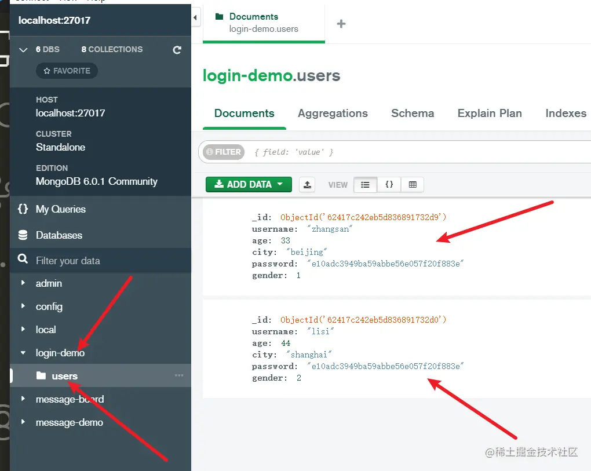Viewport: 591px width, 471px height.
Task: Select the admin database name
Action: (x=49, y=283)
